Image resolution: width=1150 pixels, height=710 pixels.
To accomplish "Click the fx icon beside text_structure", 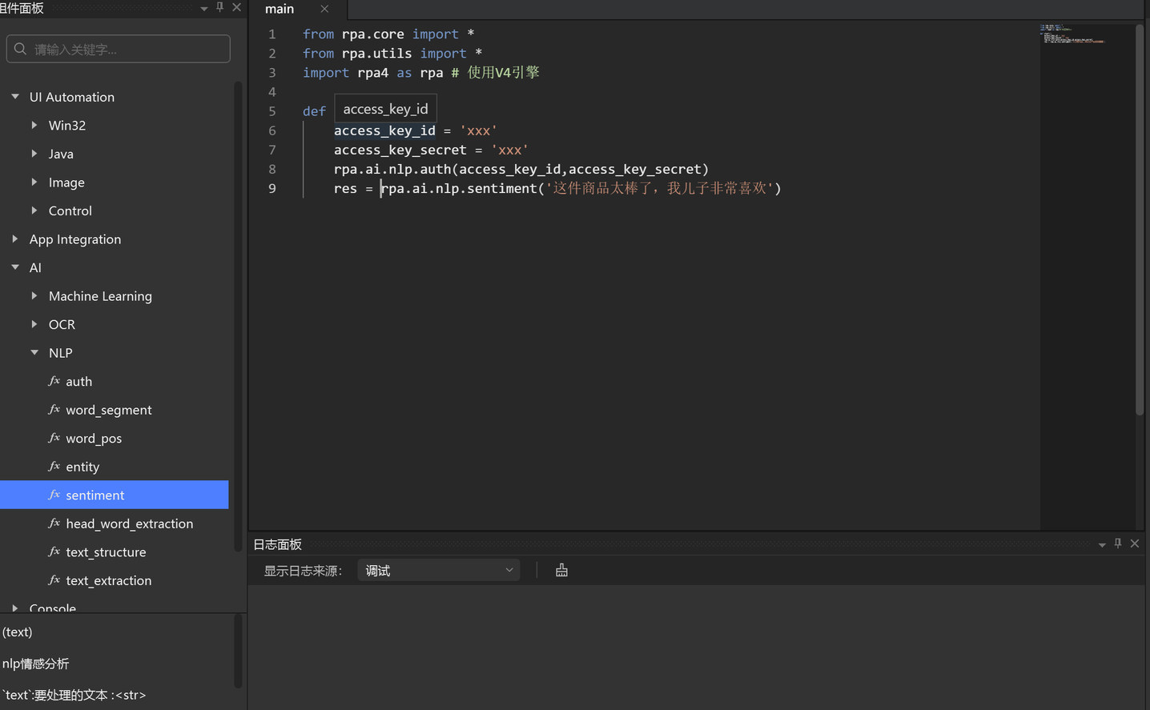I will (x=54, y=552).
